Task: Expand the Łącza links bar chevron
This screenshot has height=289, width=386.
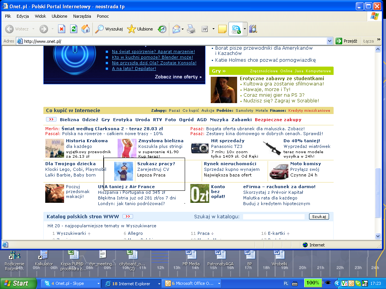Action: pos(378,39)
